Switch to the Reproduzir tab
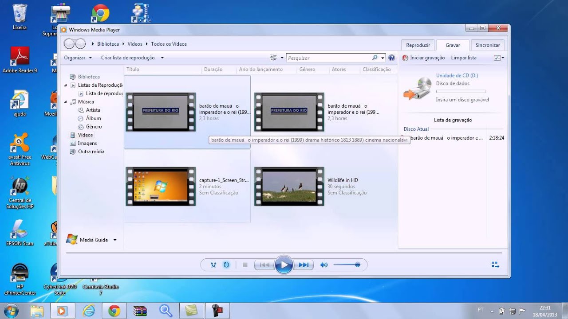Screen dimensions: 568x319 coord(418,45)
